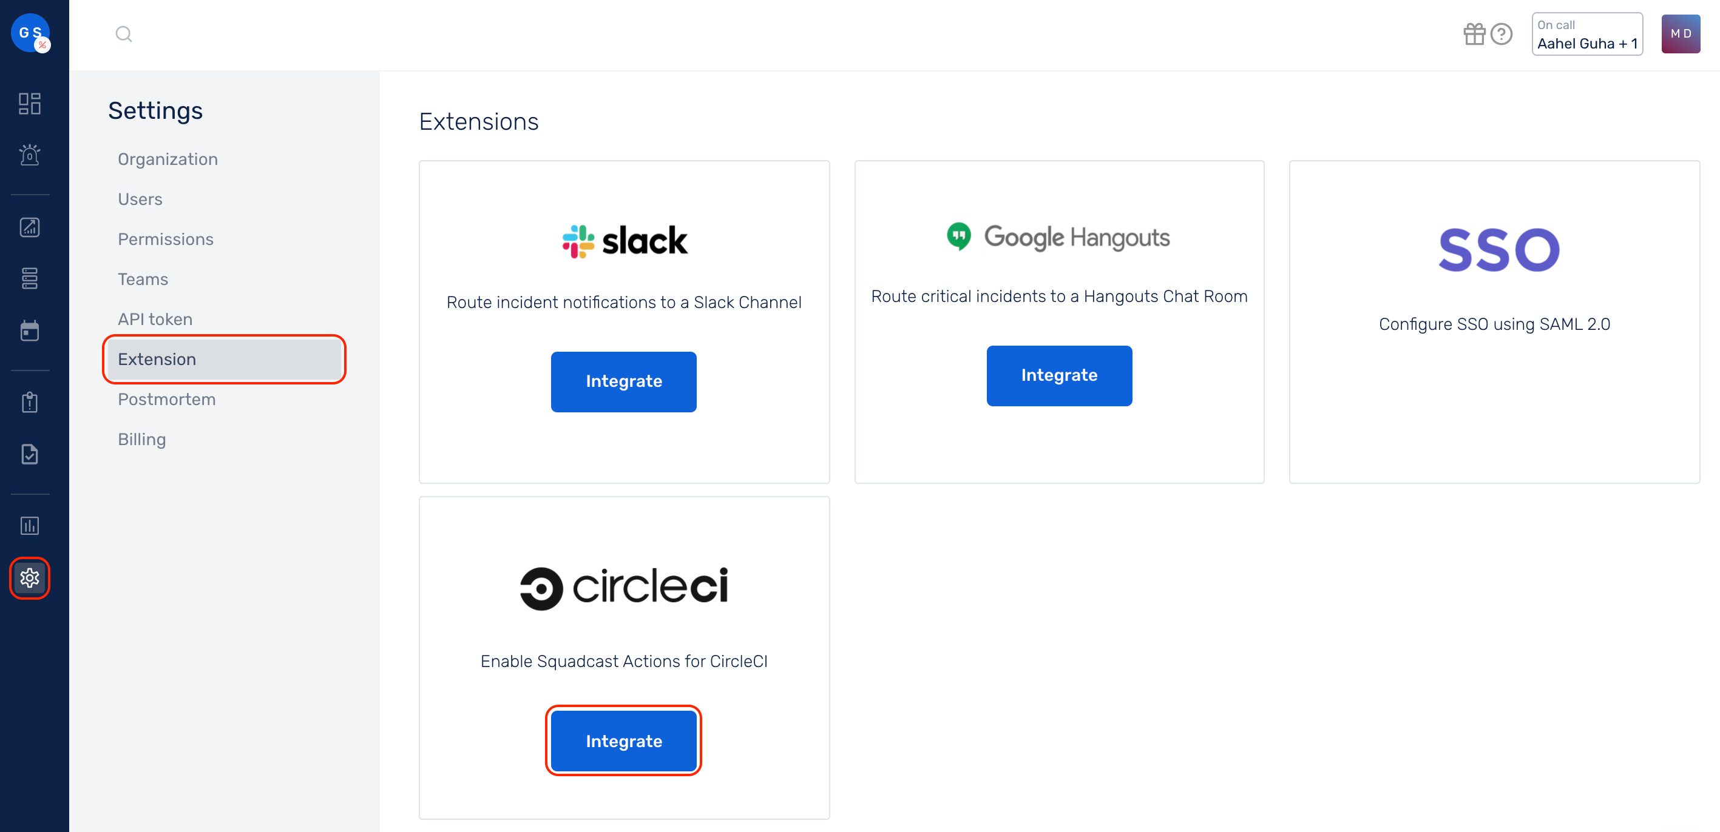Integrate CircleCI with Squadcast
1720x832 pixels.
623,740
